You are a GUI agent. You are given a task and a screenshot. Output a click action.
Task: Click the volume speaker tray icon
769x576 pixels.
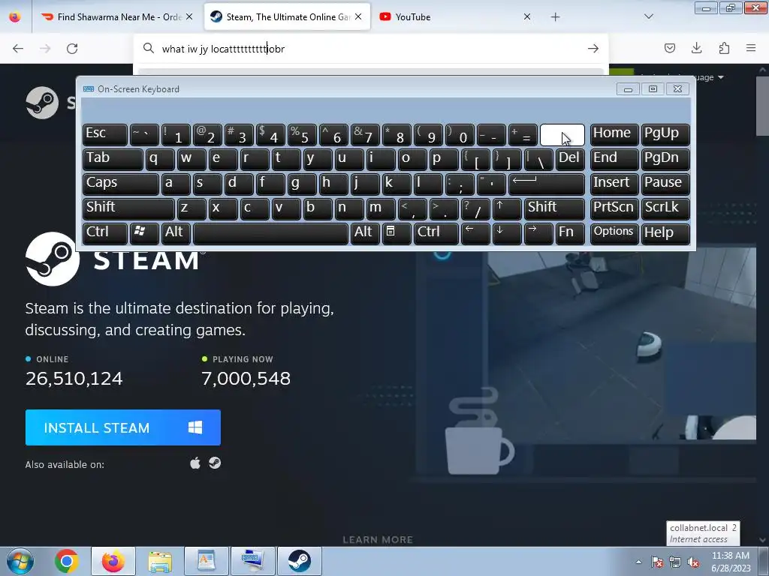click(693, 562)
